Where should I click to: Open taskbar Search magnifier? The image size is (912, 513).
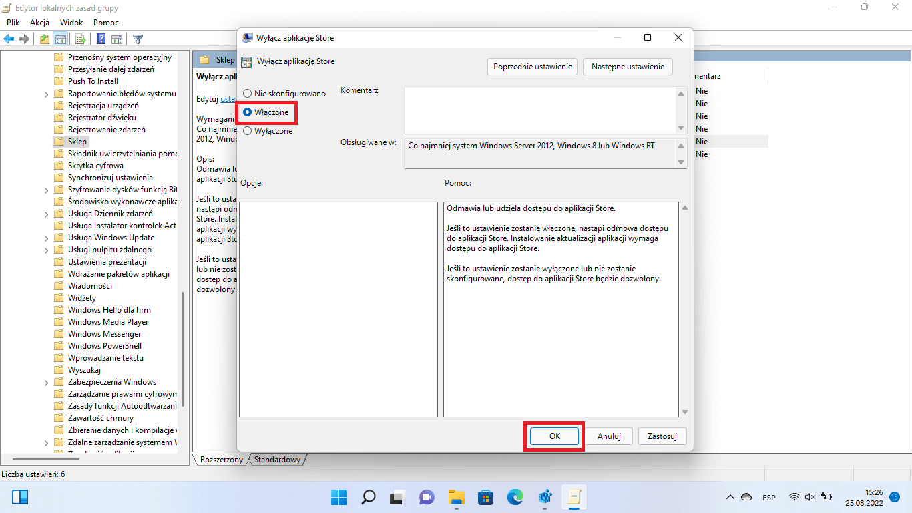point(369,497)
